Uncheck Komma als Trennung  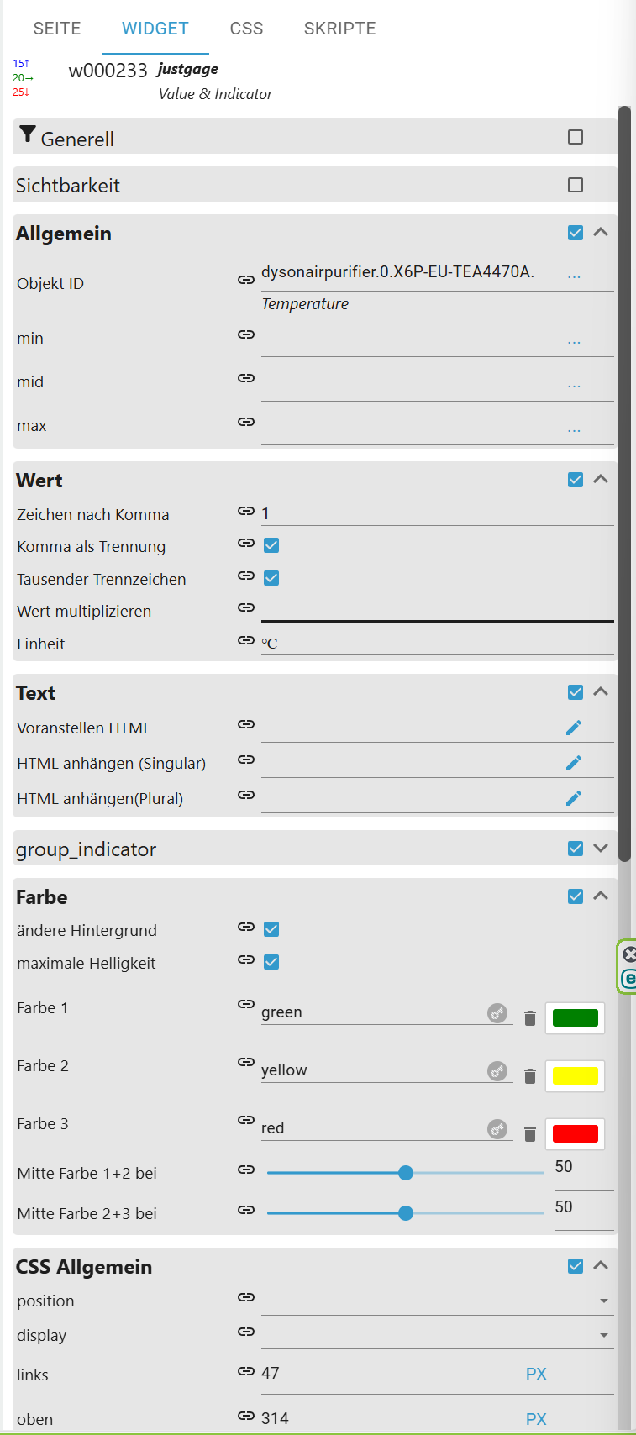[271, 545]
